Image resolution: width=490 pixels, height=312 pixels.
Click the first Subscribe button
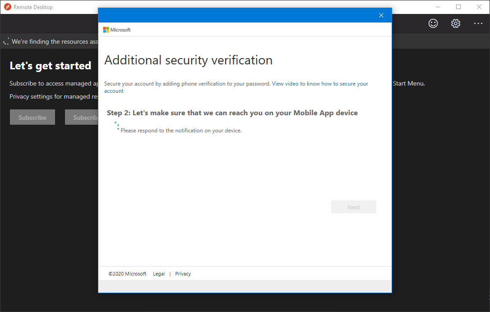pyautogui.click(x=32, y=117)
